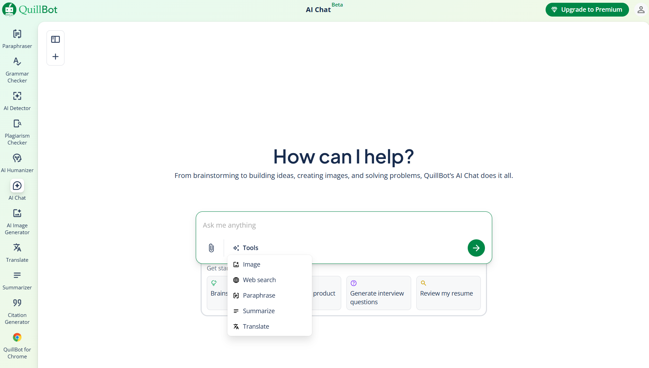Select Web search in Tools menu
Screen dimensions: 649x368
[259, 280]
